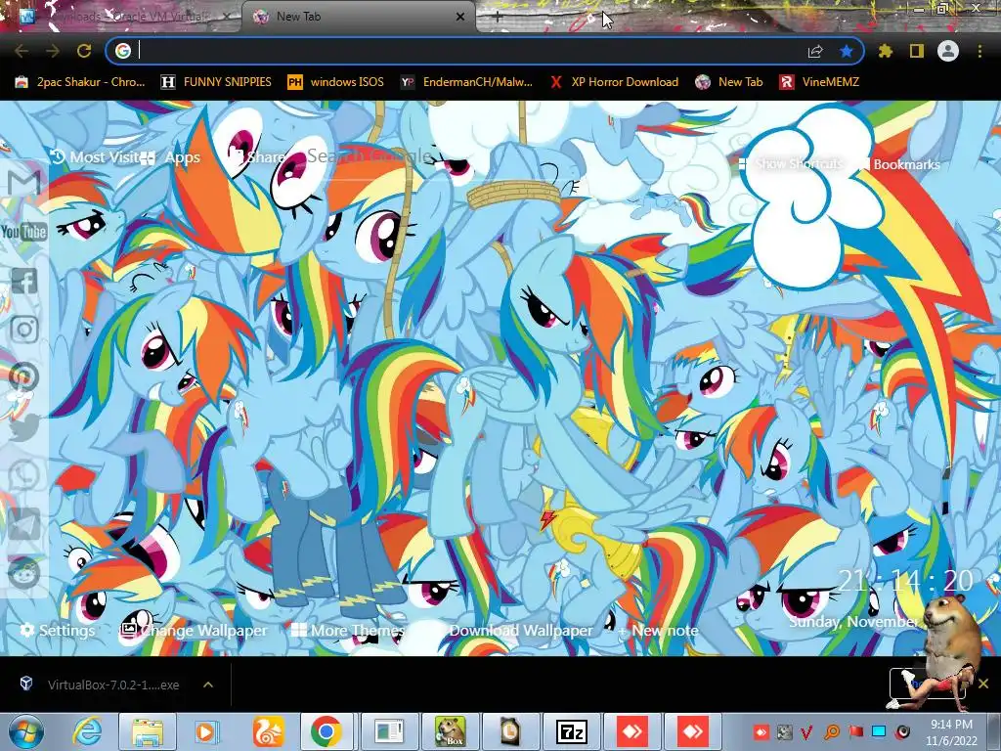Open Windows Explorer from the taskbar
This screenshot has height=751, width=1001.
[148, 731]
